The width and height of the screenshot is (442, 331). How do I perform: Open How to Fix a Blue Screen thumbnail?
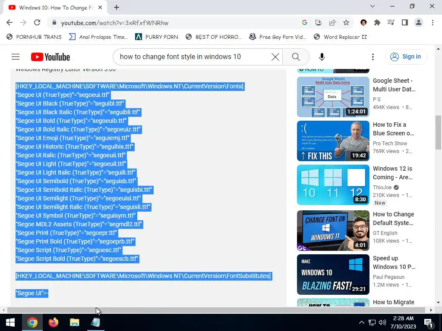pos(333,141)
